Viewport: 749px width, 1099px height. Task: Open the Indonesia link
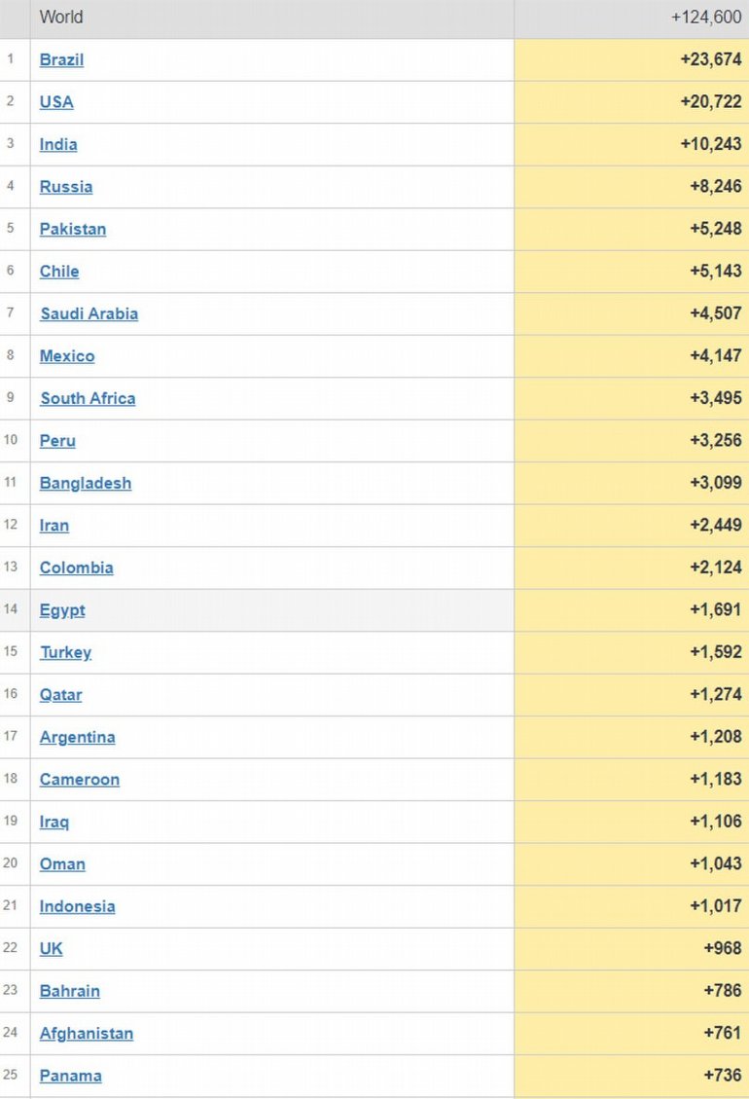tap(77, 906)
